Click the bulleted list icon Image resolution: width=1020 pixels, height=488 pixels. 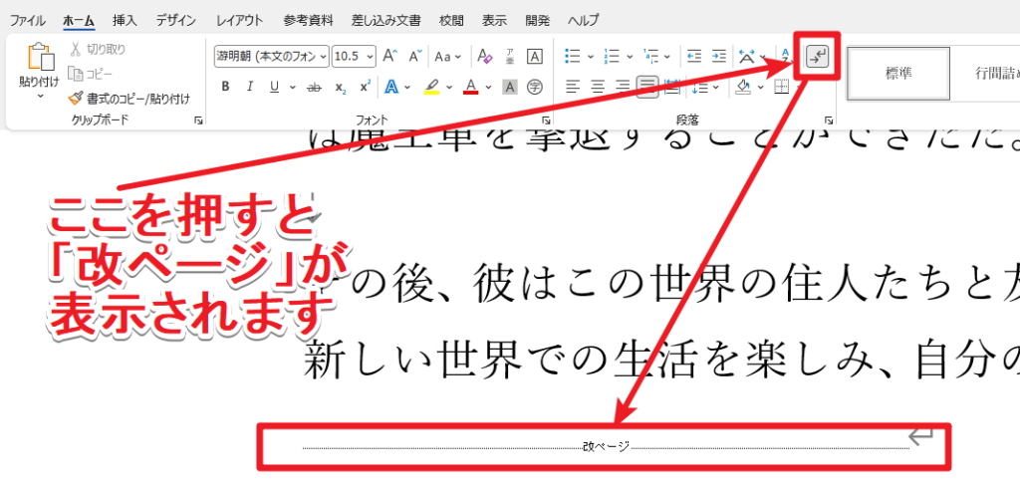[573, 56]
